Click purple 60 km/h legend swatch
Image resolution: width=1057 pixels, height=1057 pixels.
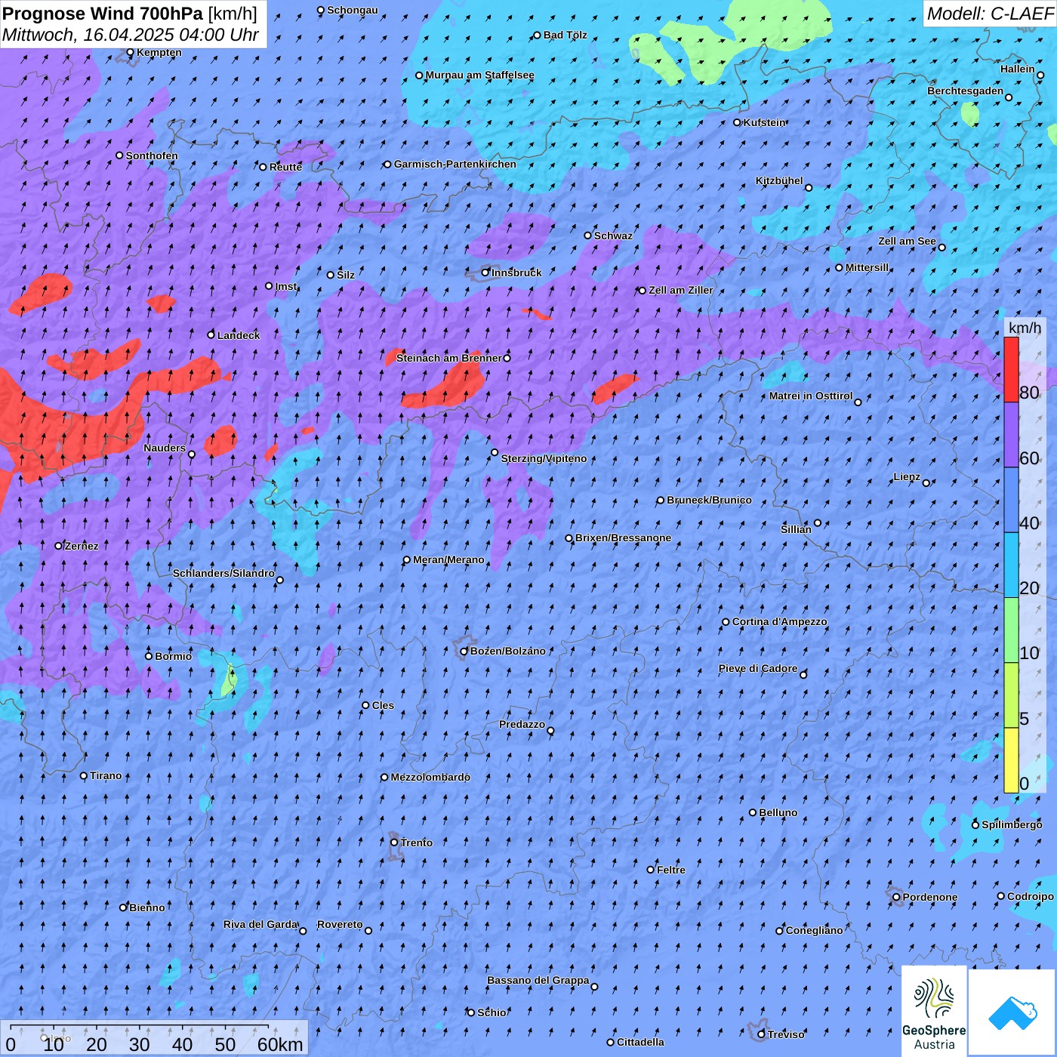(x=1011, y=435)
